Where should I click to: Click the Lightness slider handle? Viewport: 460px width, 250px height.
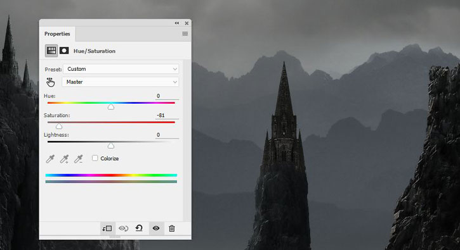pos(111,146)
